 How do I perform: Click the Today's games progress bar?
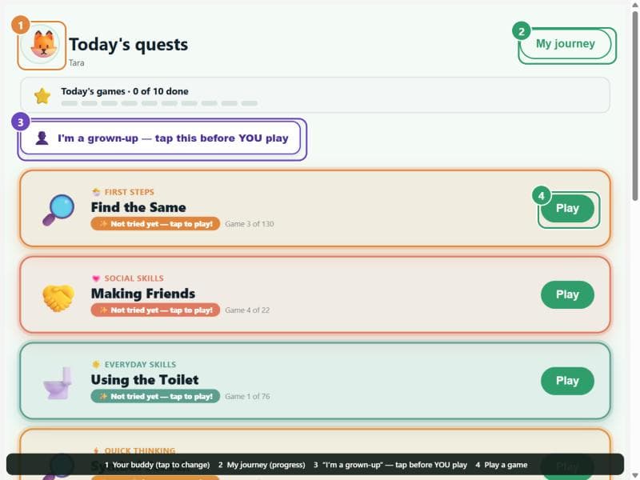(159, 103)
